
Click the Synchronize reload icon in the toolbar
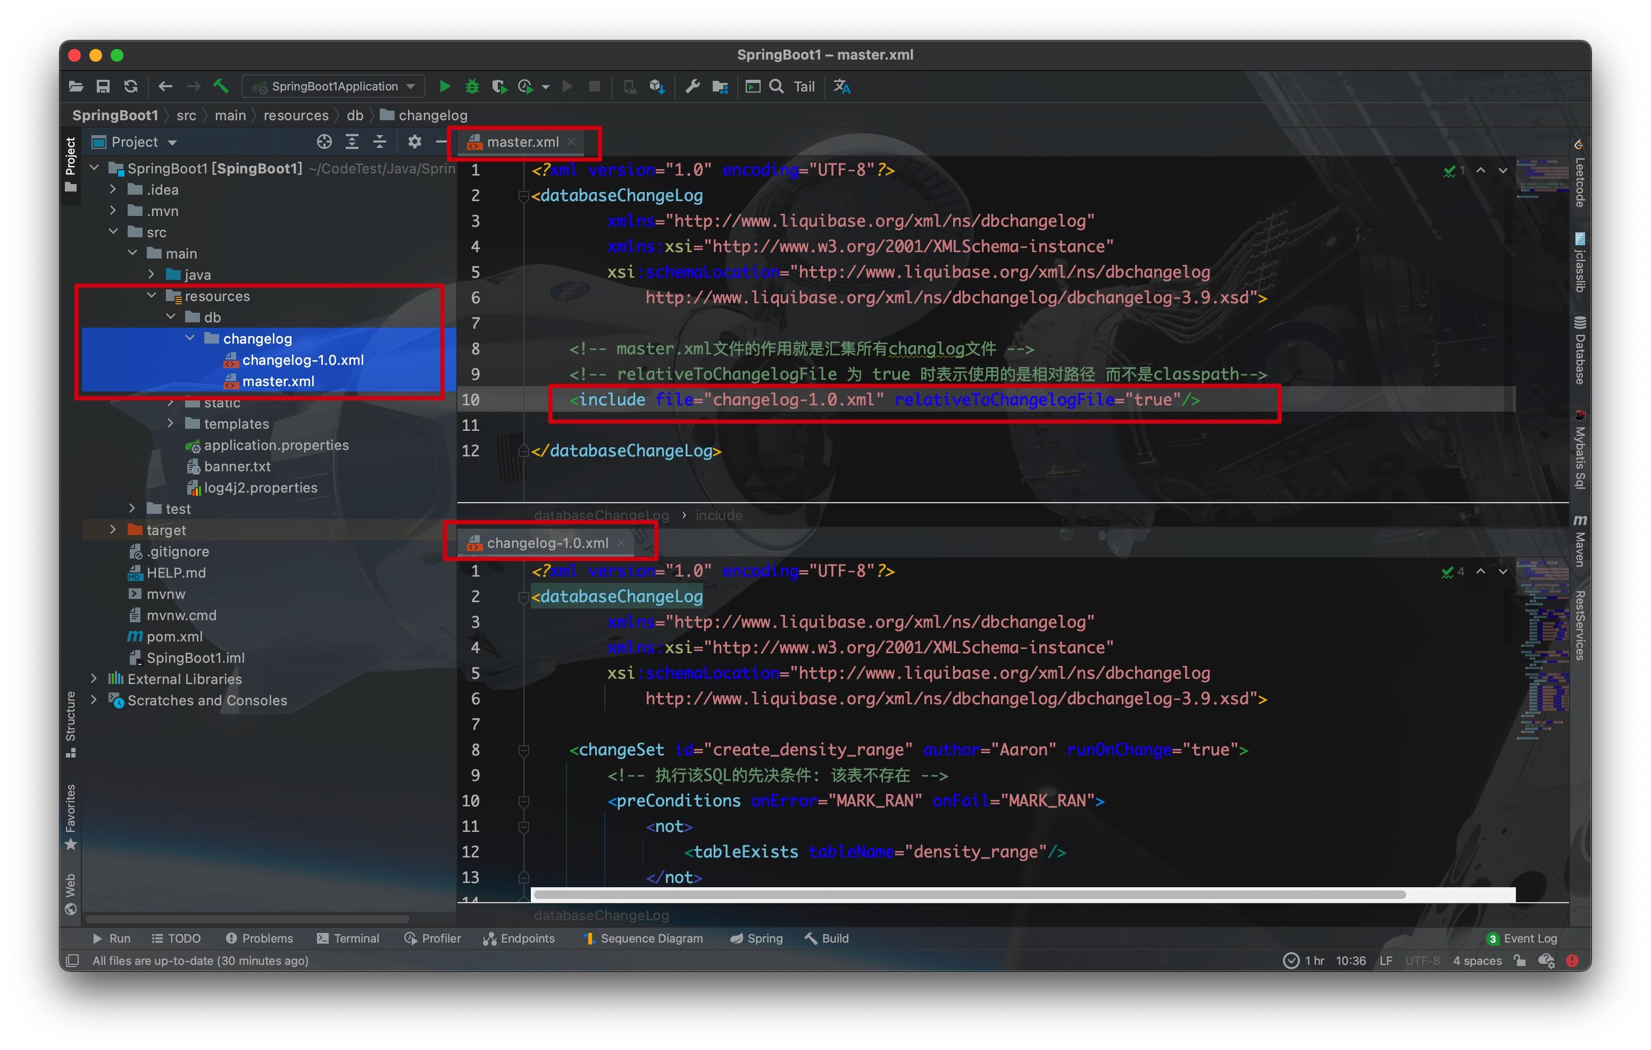(x=130, y=86)
